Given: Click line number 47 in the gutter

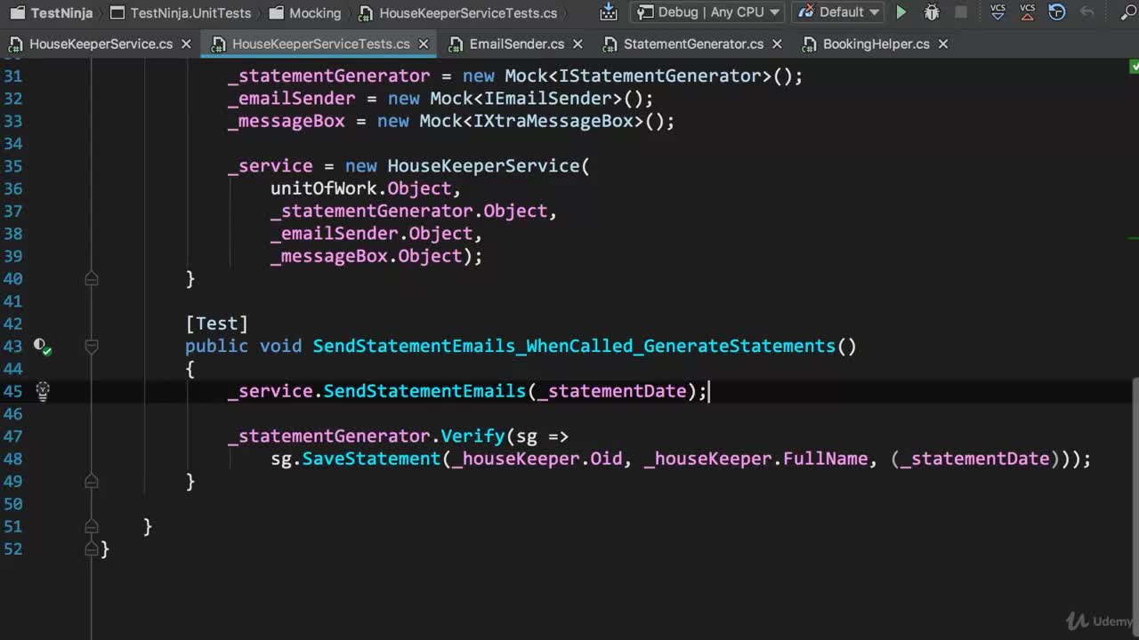Looking at the screenshot, I should (12, 436).
